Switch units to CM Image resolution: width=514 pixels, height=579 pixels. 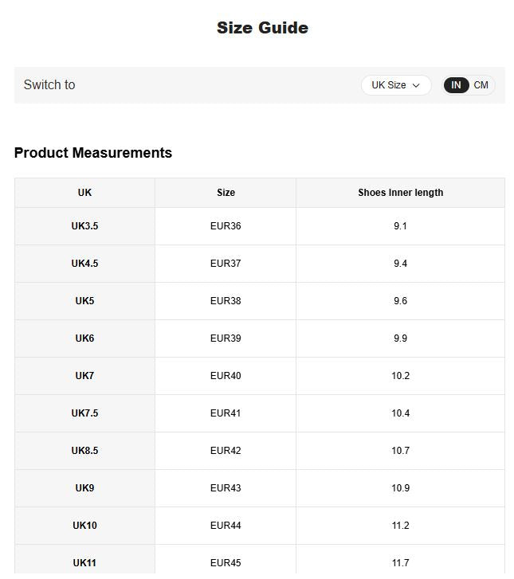point(481,85)
